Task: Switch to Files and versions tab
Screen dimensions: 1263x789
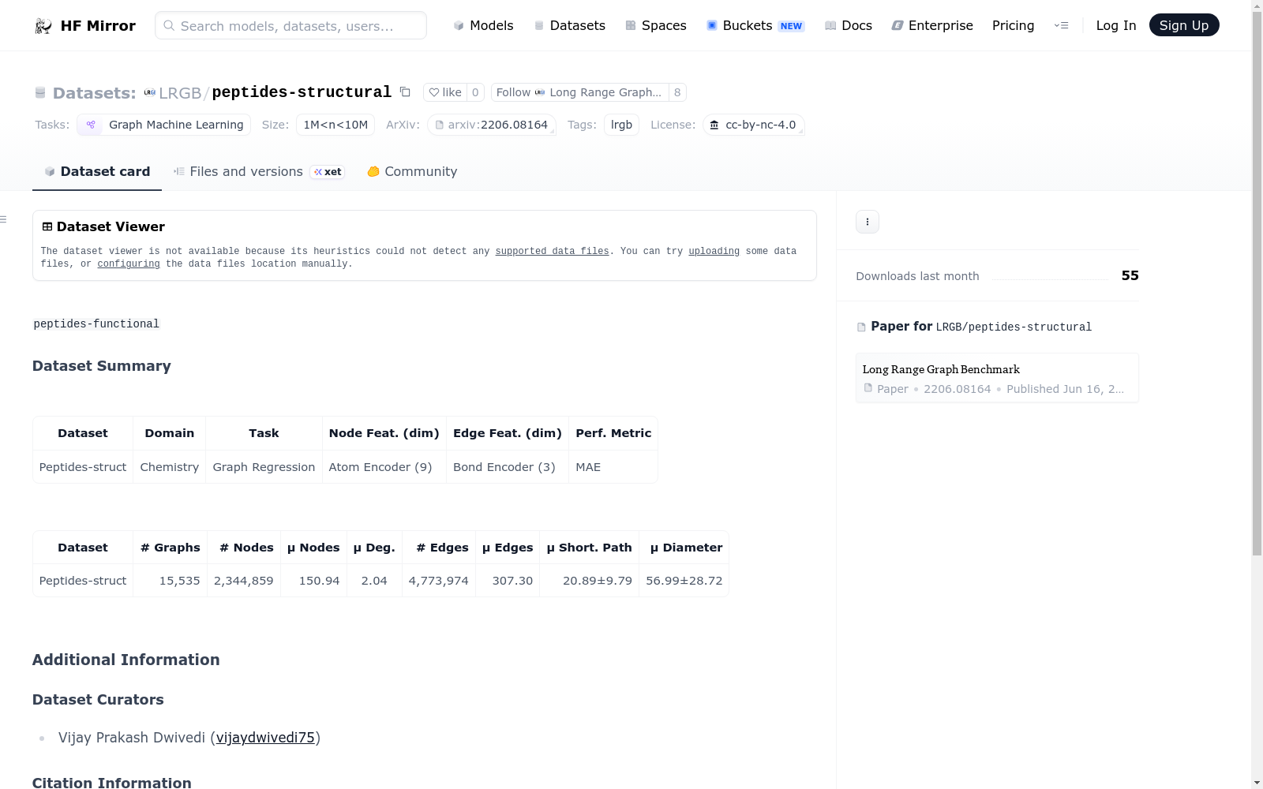Action: [x=259, y=172]
